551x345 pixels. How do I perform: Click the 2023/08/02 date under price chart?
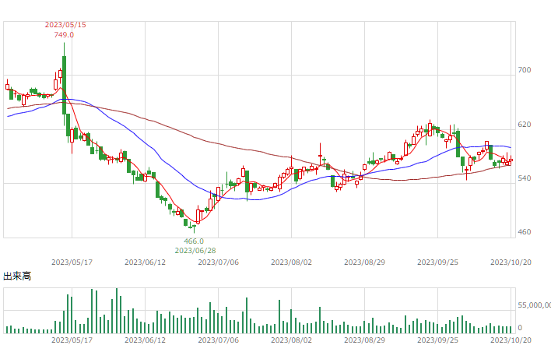coord(291,262)
